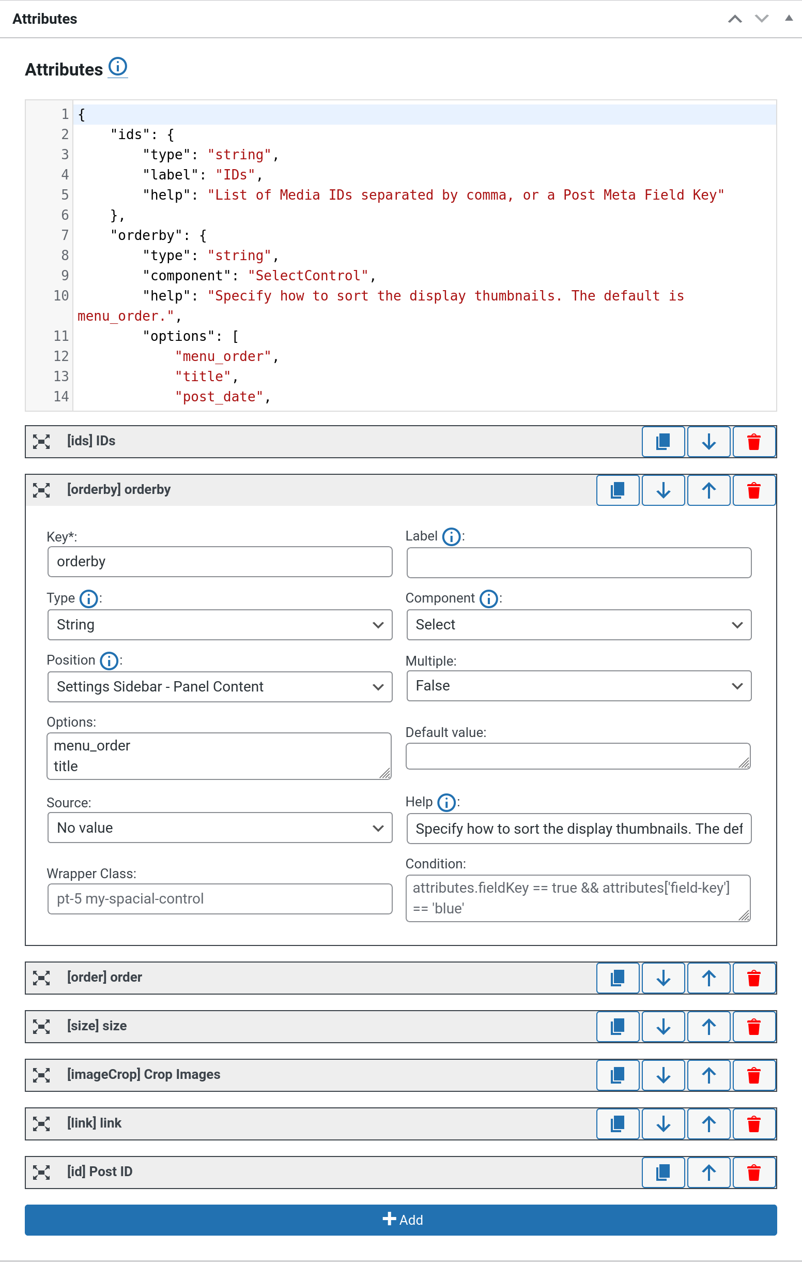This screenshot has height=1262, width=802.
Task: Delete the [order] order attribute
Action: (754, 978)
